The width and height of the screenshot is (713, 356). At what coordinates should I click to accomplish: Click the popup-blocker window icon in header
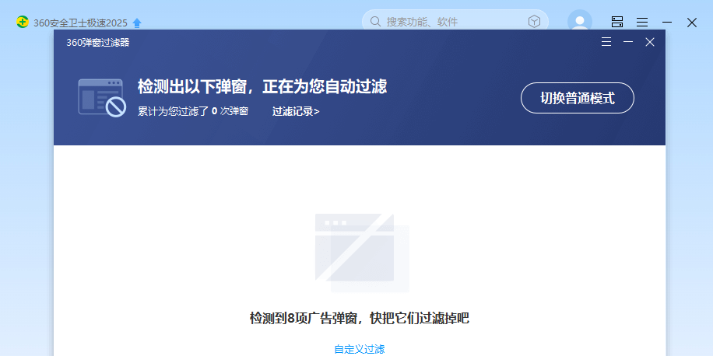click(102, 98)
